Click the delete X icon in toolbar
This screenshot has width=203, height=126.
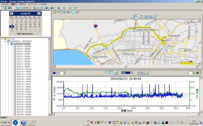coord(64,8)
